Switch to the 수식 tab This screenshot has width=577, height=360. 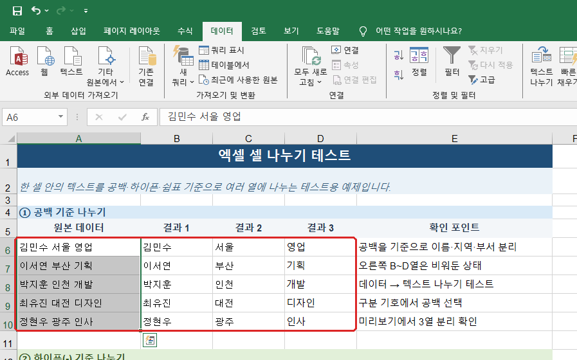click(x=185, y=31)
